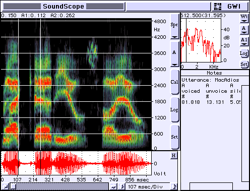Click the horizontal time scrollbar thumb
Image resolution: width=250 pixels, height=191 pixels.
[13, 186]
